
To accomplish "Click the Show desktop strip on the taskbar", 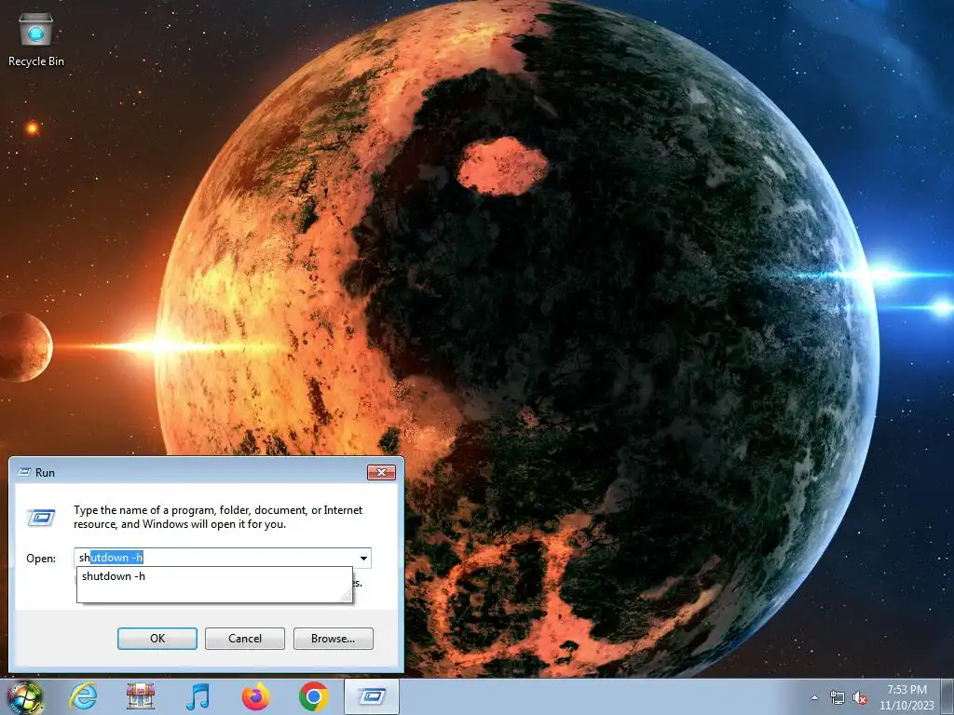I will tap(949, 696).
